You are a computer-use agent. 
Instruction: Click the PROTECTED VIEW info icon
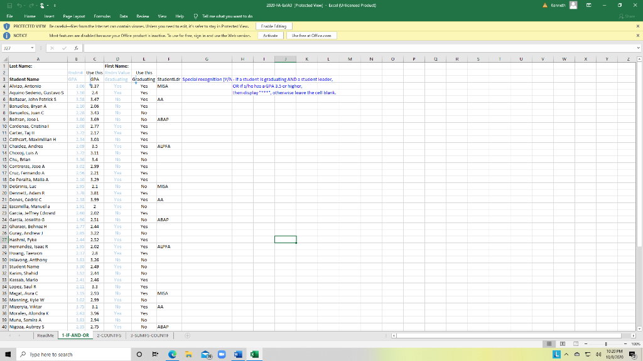click(6, 26)
